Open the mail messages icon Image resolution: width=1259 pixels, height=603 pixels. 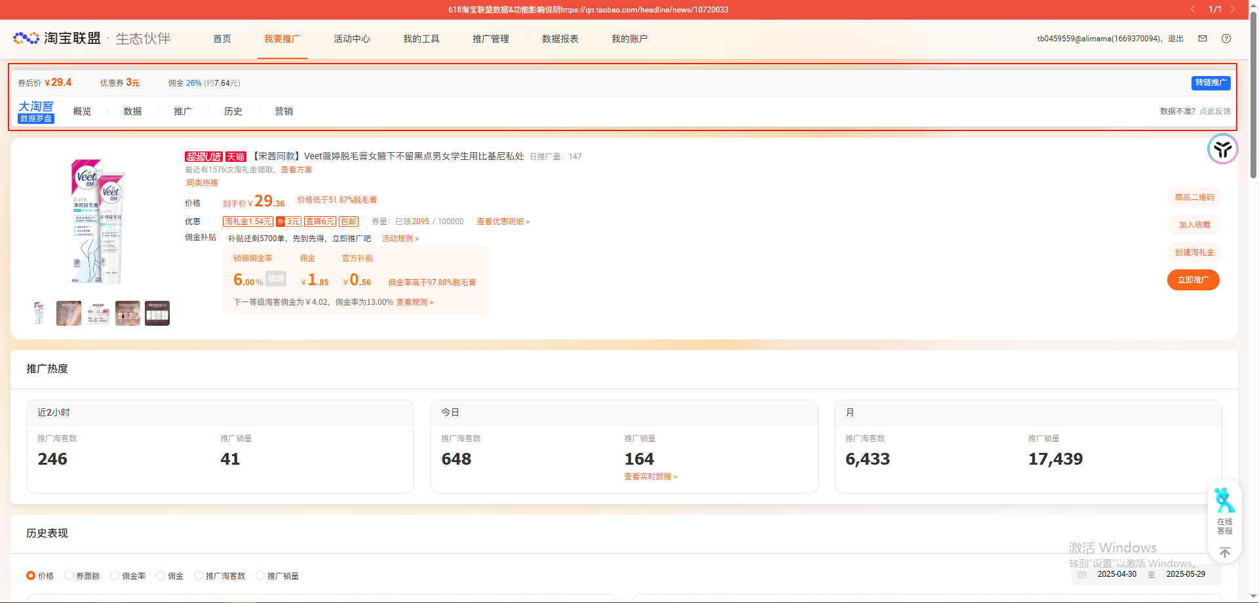1203,39
